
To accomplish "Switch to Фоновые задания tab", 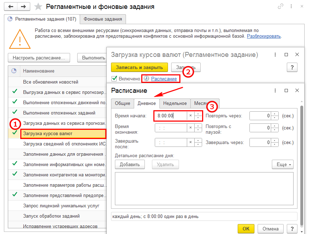I will (x=103, y=19).
